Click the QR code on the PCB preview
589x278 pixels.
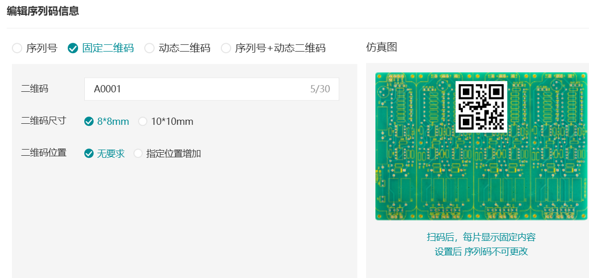[481, 107]
